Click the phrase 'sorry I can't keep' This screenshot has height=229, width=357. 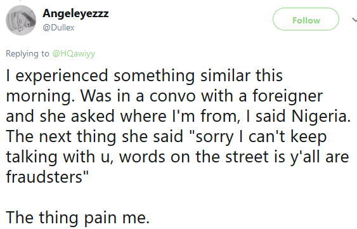point(261,137)
